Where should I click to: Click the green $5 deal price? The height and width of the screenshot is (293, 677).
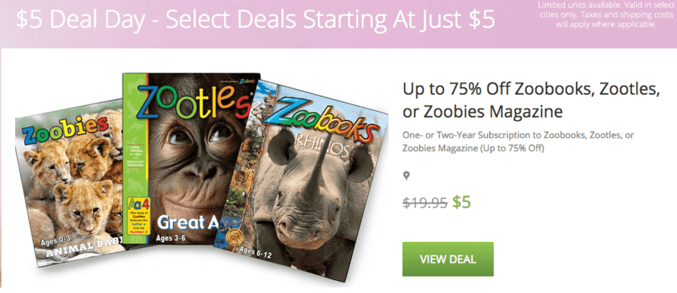point(462,202)
